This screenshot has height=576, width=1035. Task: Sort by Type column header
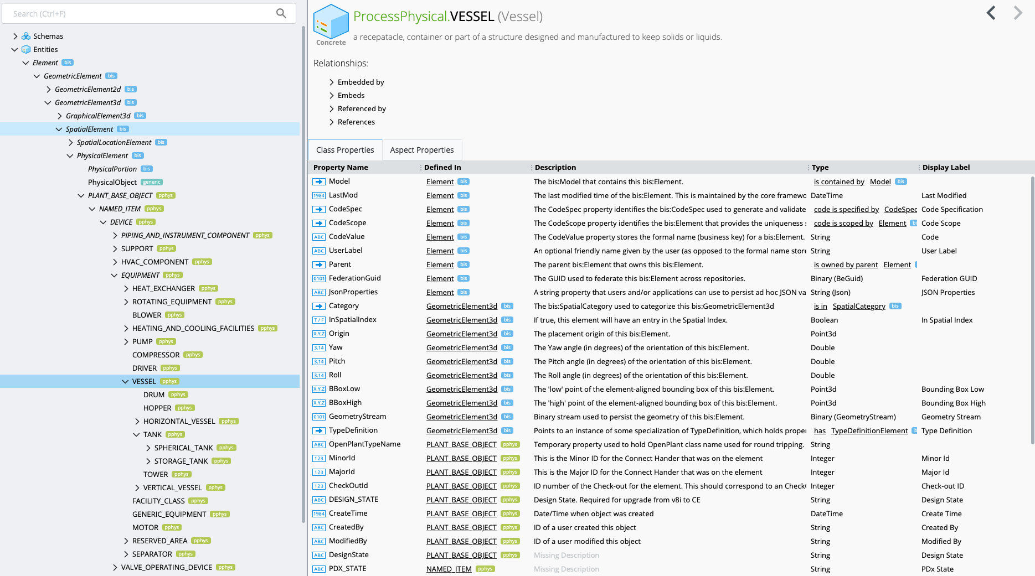pyautogui.click(x=820, y=167)
